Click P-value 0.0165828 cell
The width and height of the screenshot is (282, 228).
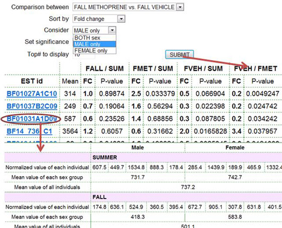(210, 131)
